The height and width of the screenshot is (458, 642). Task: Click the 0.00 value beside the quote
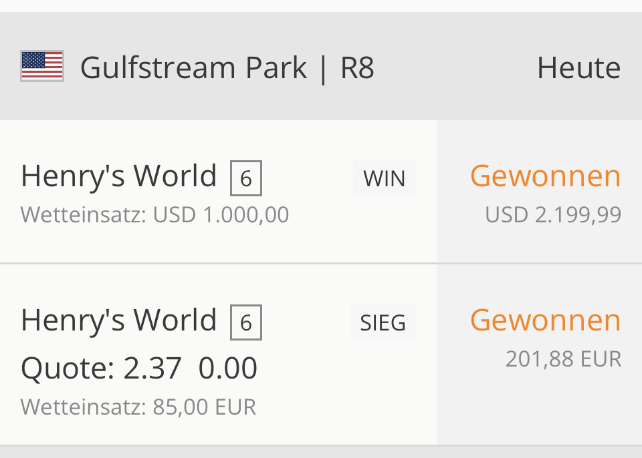(227, 369)
